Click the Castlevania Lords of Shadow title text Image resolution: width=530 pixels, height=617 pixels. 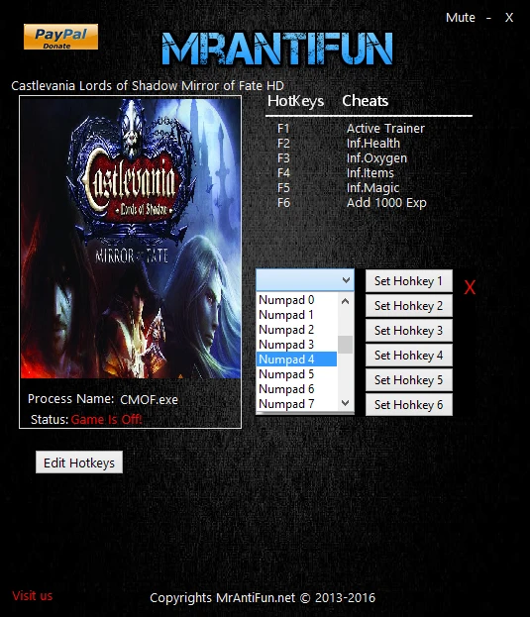[x=148, y=86]
